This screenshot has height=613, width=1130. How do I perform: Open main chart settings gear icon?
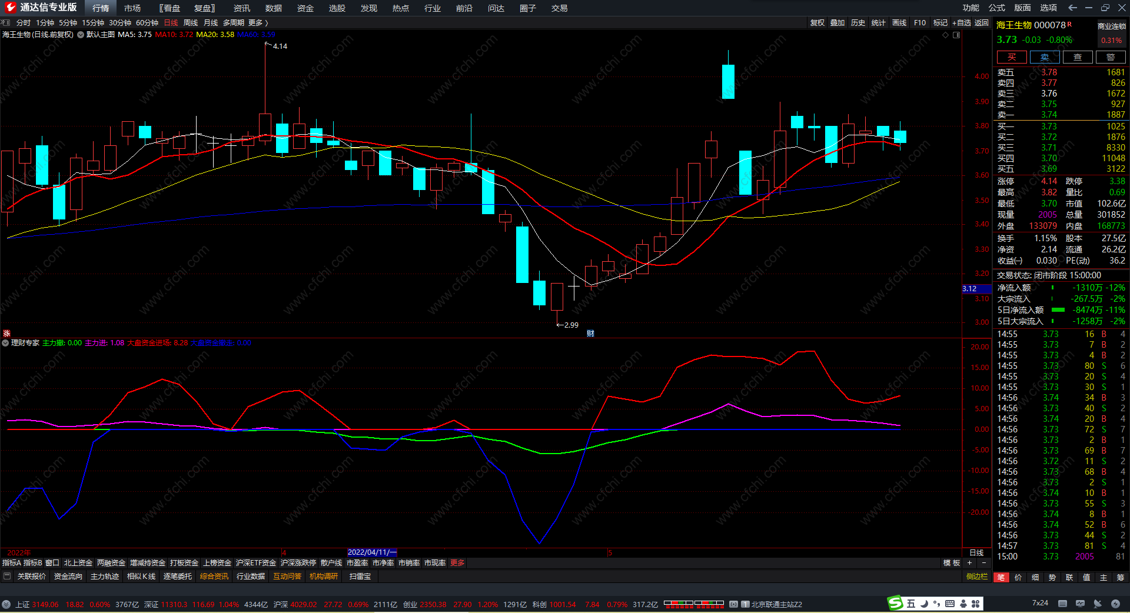pyautogui.click(x=81, y=35)
